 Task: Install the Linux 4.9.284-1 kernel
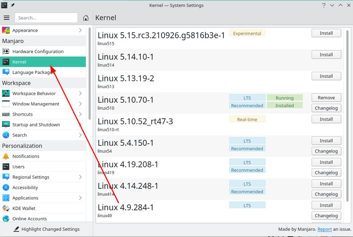click(x=326, y=205)
